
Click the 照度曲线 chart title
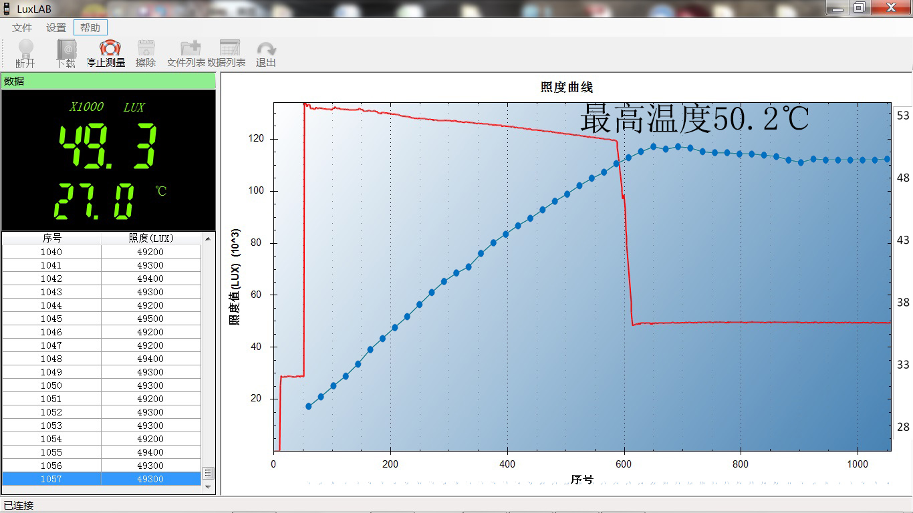pos(566,87)
